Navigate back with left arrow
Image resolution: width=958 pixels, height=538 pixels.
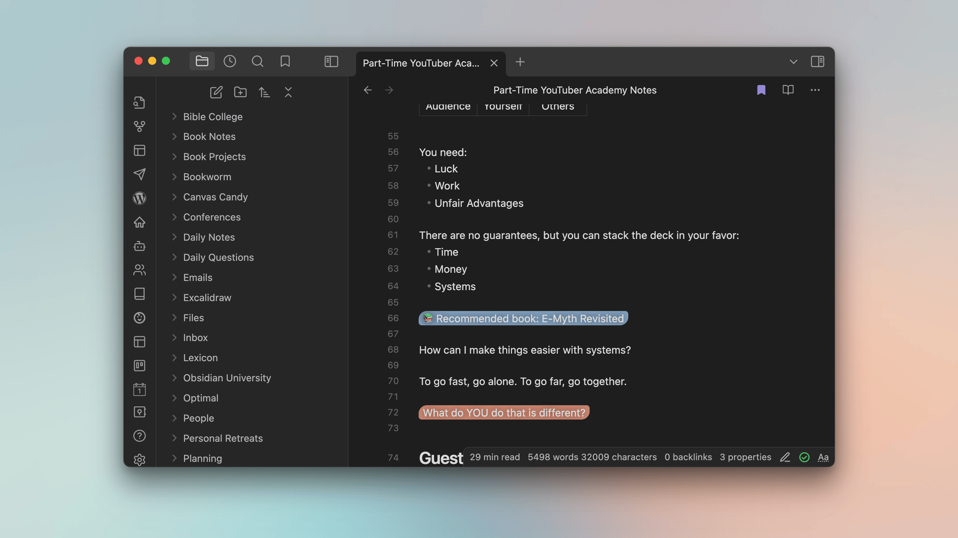point(368,90)
